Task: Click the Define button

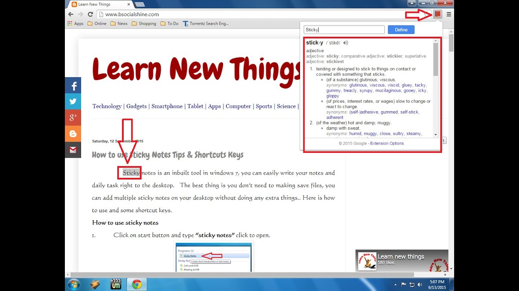Action: 401,30
